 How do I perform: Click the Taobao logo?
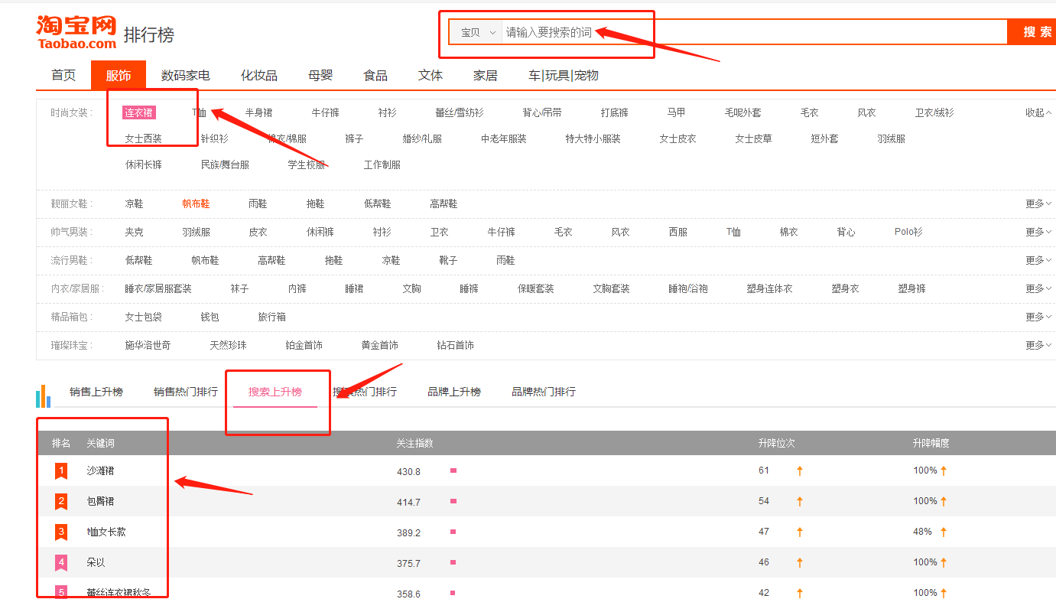(76, 32)
